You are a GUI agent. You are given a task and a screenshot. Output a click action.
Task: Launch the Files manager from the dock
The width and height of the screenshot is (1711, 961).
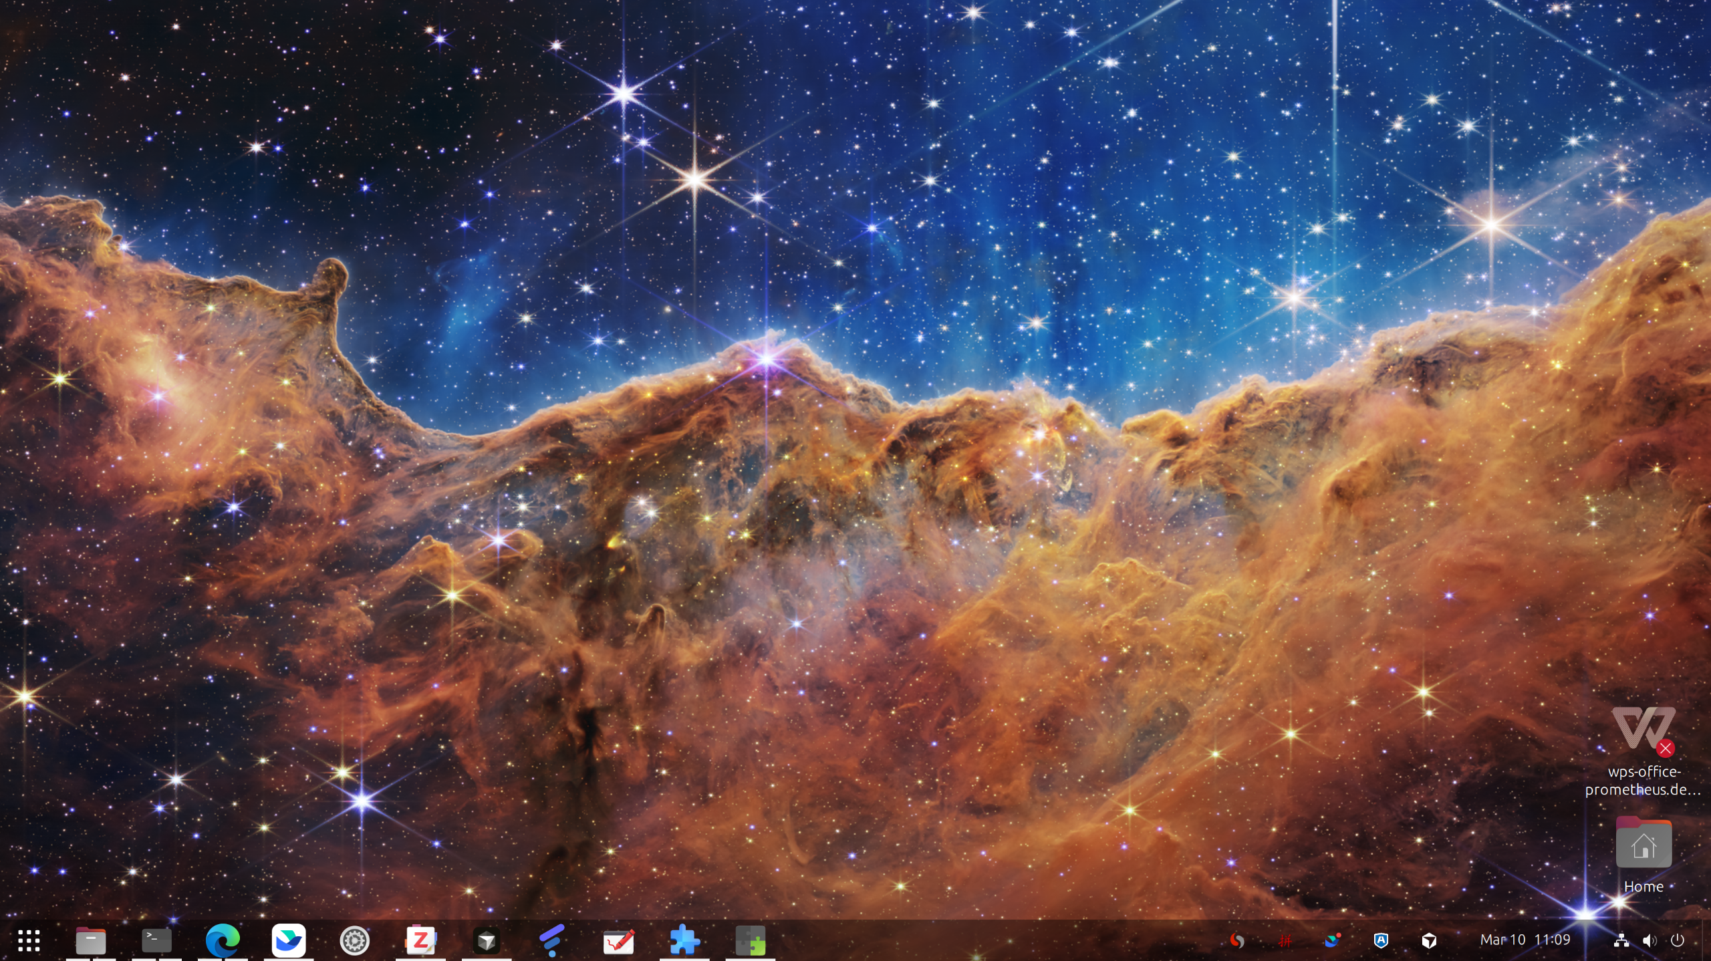pyautogui.click(x=91, y=940)
